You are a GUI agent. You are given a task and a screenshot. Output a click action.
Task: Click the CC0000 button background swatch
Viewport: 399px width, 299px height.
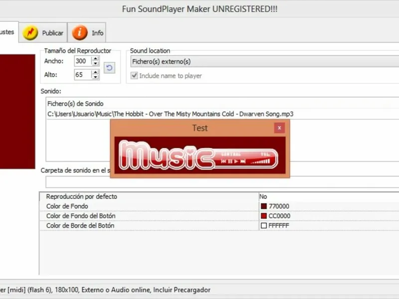point(264,216)
